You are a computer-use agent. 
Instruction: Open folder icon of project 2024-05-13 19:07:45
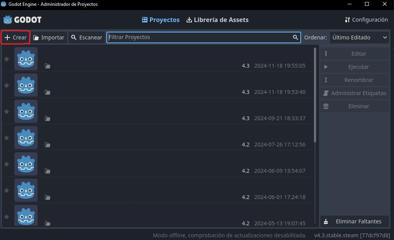click(x=48, y=223)
